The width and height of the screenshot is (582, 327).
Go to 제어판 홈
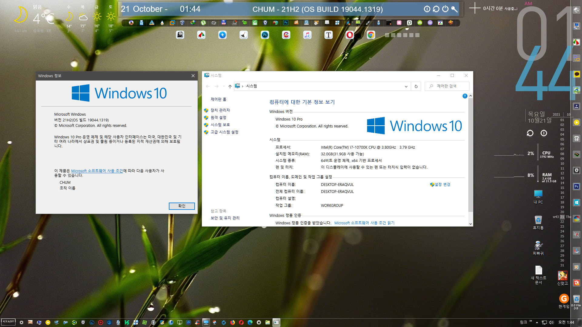pyautogui.click(x=219, y=99)
